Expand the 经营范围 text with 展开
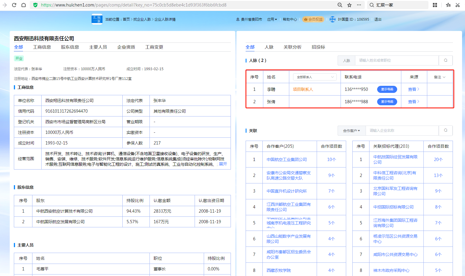465x276 pixels. (x=223, y=164)
